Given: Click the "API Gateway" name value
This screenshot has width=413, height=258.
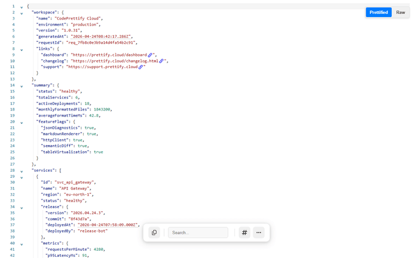Looking at the screenshot, I should pos(74,189).
